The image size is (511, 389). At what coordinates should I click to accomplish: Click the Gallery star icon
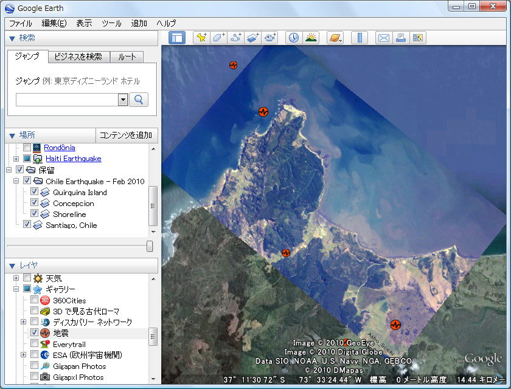coord(38,289)
